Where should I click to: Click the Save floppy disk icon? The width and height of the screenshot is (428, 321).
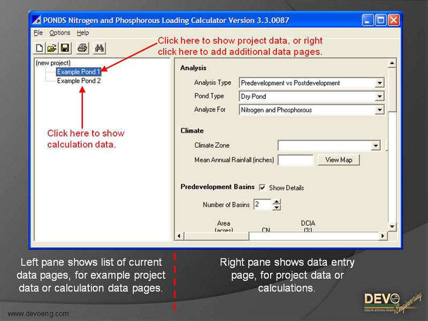64,48
